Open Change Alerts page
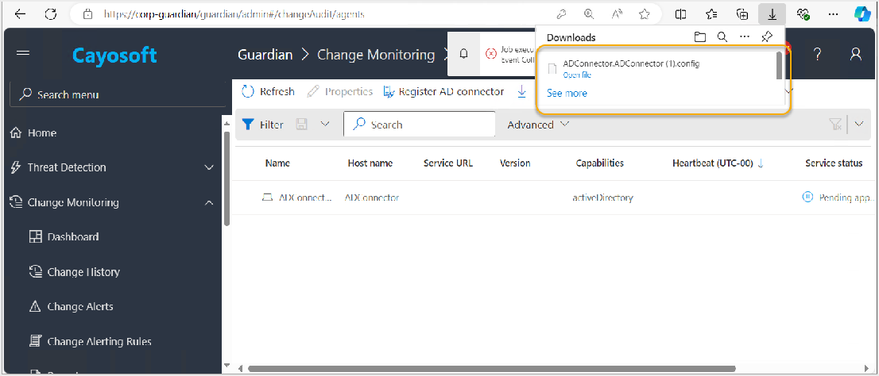The image size is (879, 376). tap(72, 307)
